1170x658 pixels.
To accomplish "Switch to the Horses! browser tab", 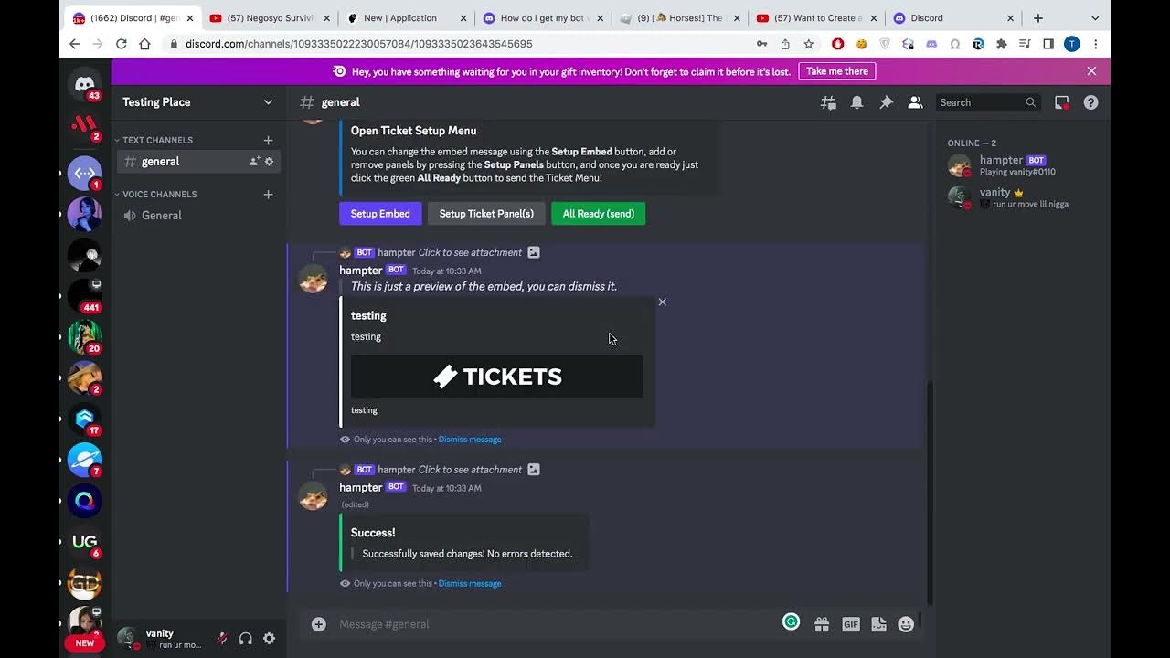I will point(681,18).
